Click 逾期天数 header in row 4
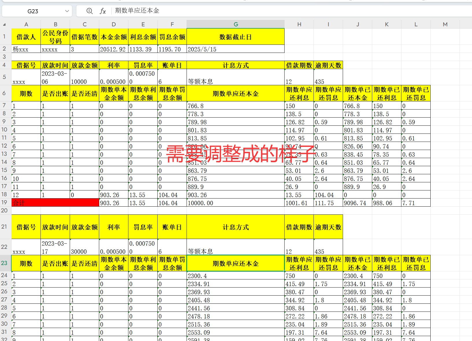The image size is (472, 341). [328, 65]
